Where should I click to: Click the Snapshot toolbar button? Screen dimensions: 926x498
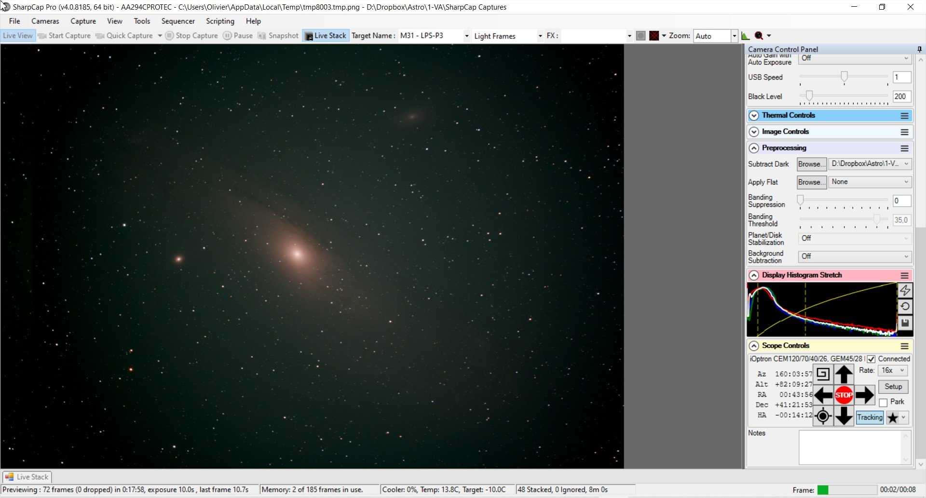278,36
